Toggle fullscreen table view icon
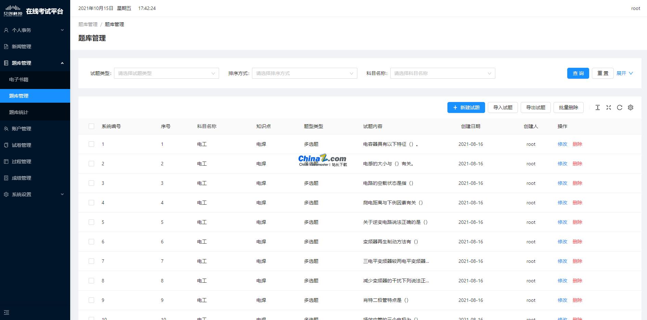 608,107
